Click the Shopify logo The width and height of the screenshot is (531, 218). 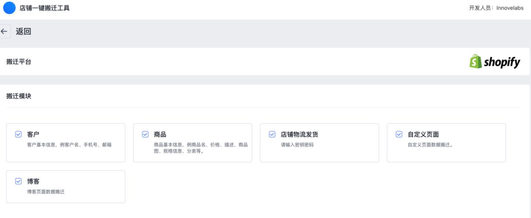495,62
